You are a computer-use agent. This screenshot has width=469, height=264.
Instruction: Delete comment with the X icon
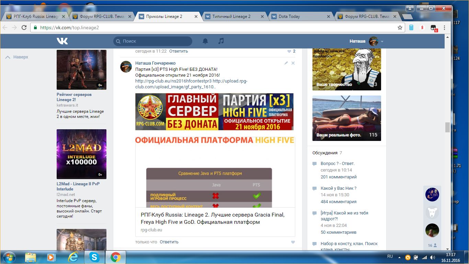coord(293,63)
